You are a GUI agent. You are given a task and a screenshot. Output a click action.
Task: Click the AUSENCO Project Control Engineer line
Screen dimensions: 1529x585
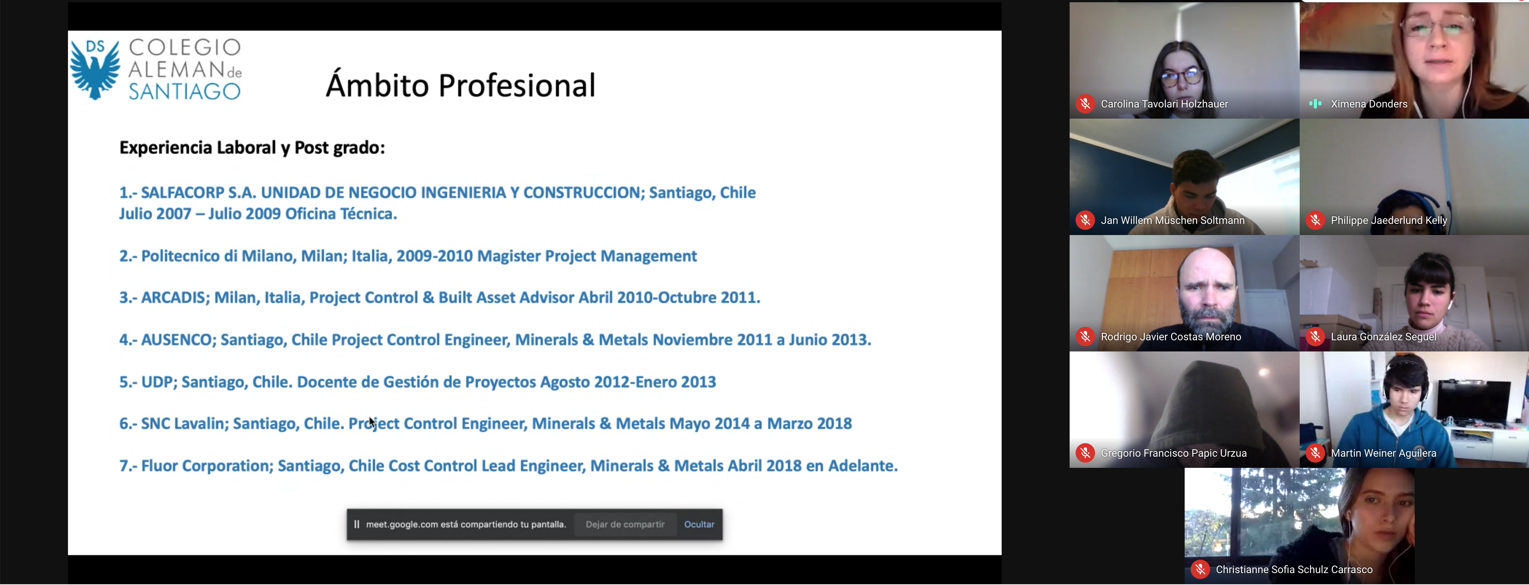[x=495, y=340]
